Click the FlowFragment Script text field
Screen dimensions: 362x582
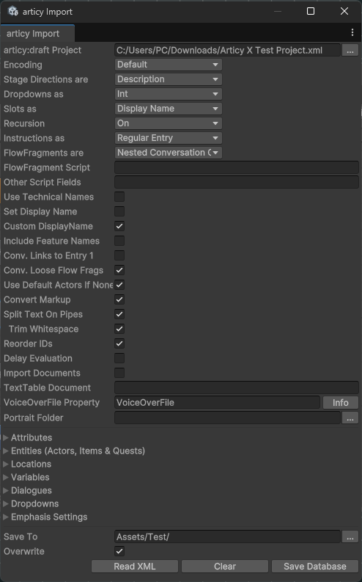(x=237, y=167)
